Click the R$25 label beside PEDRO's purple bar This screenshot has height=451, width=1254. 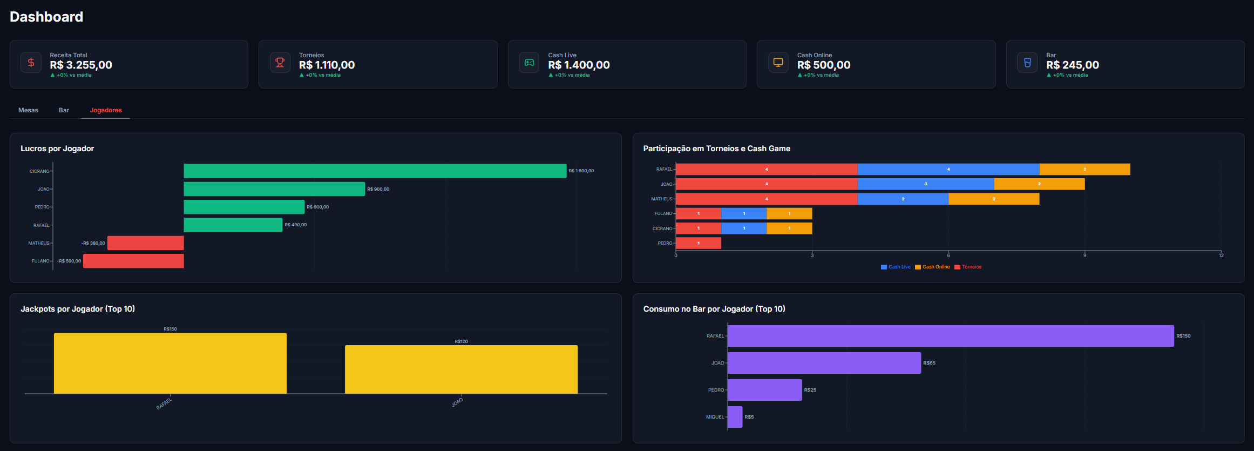810,390
